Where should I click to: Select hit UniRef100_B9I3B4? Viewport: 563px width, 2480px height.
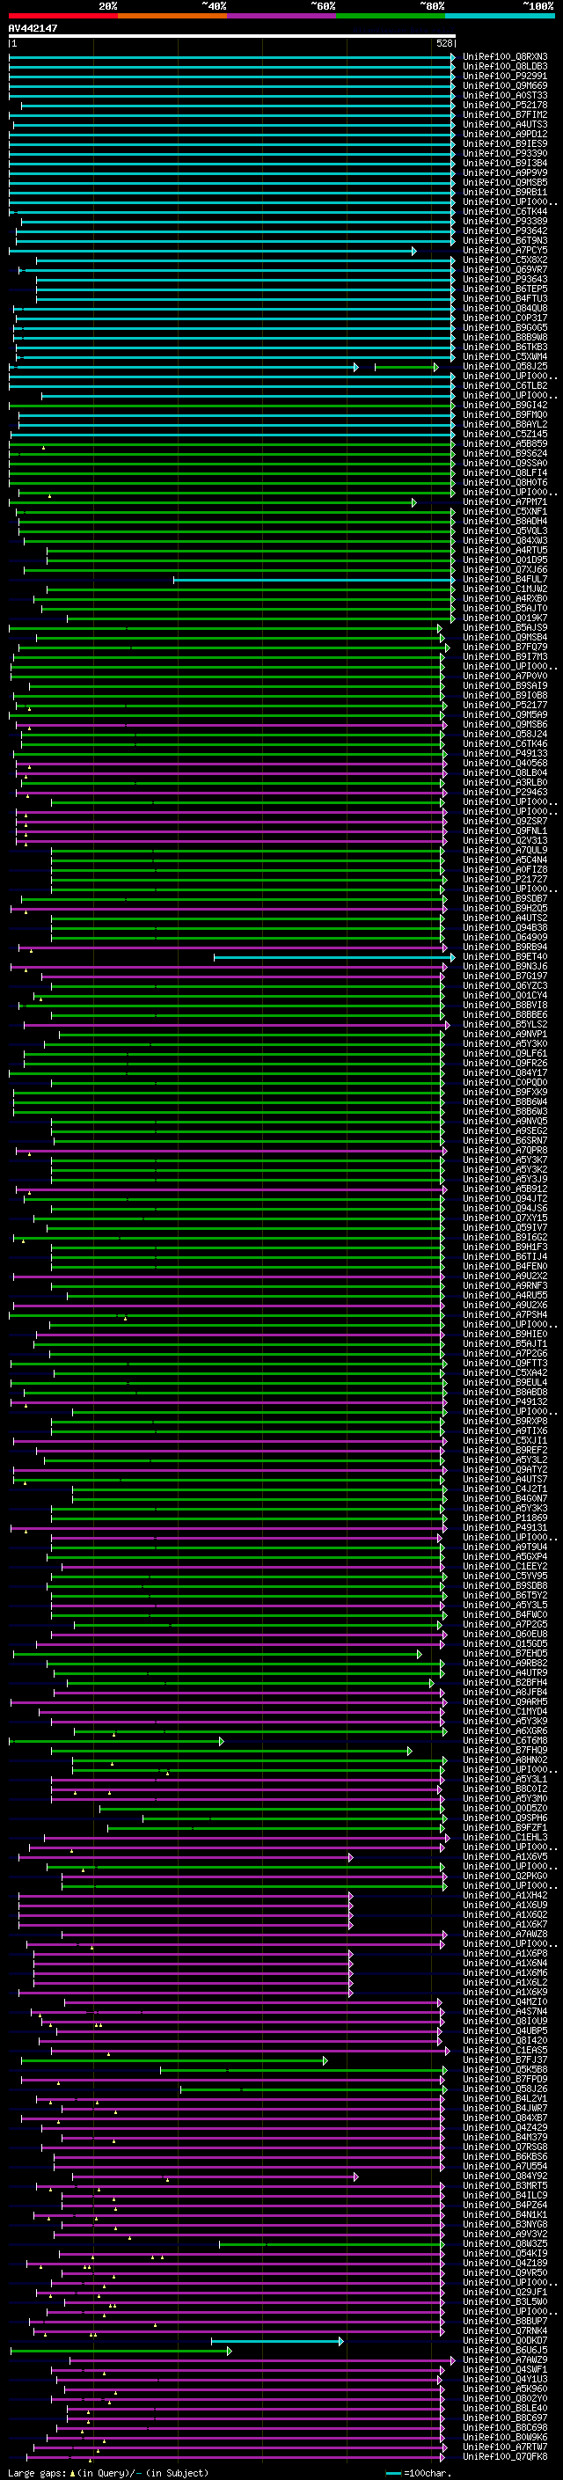point(505,164)
